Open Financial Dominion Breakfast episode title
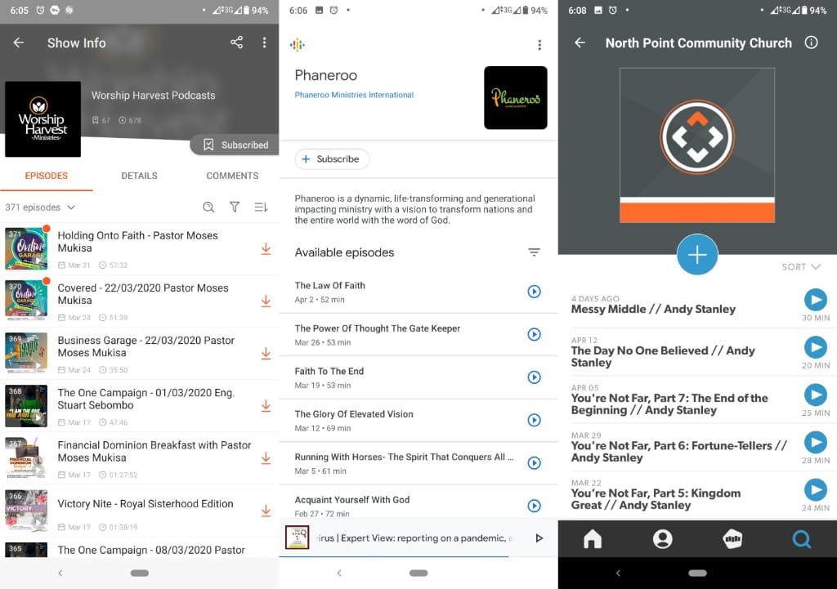The width and height of the screenshot is (837, 589). tap(154, 452)
